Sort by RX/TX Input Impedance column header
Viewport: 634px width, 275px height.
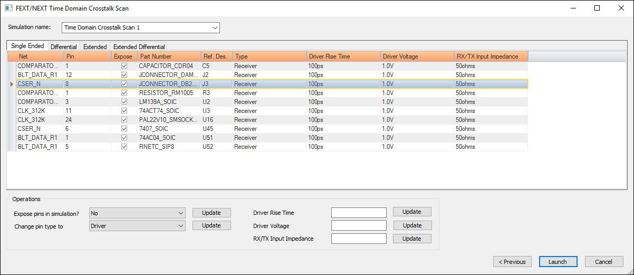[x=491, y=56]
